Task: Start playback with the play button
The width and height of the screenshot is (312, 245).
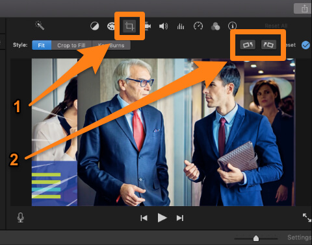Action: [x=162, y=218]
